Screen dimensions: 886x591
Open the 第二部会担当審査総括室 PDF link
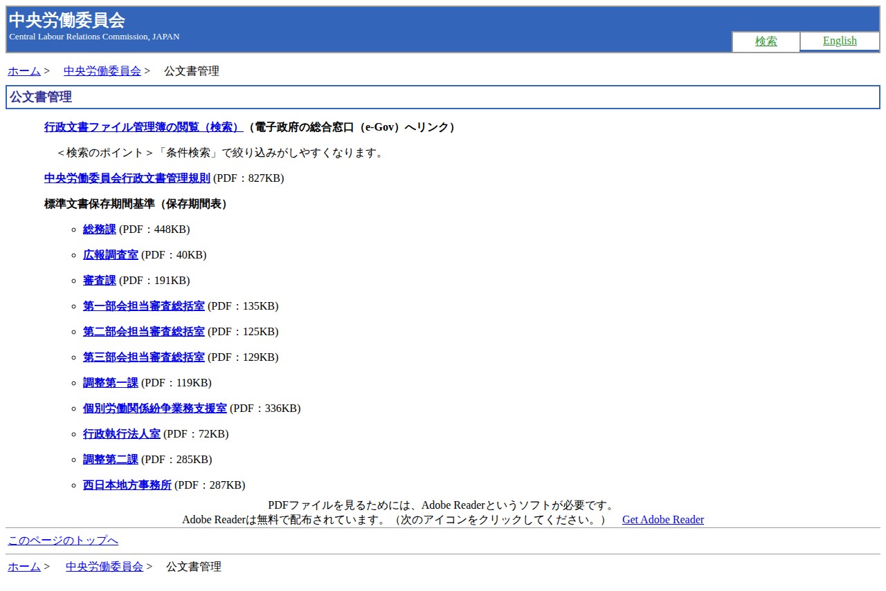[x=143, y=331]
